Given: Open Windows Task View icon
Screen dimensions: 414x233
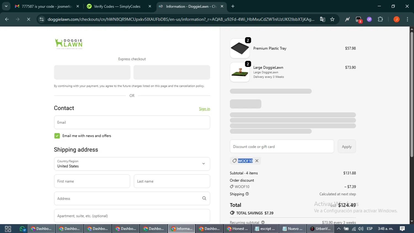Looking at the screenshot, I should [x=8, y=229].
